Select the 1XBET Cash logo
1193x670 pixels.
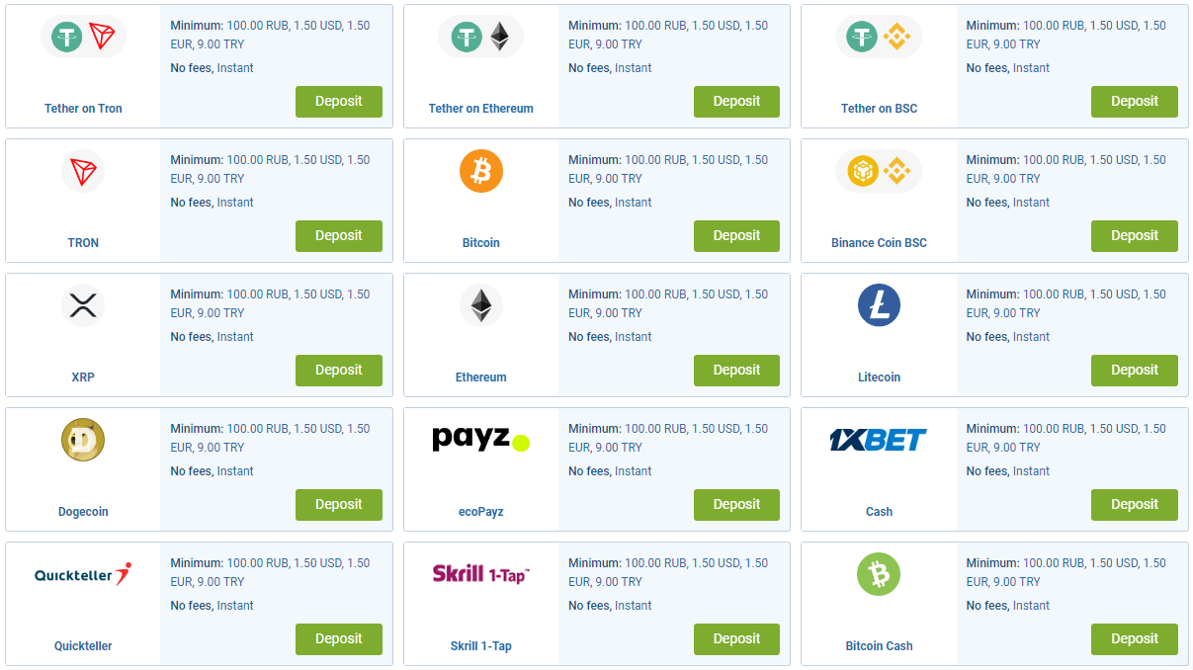click(x=879, y=440)
